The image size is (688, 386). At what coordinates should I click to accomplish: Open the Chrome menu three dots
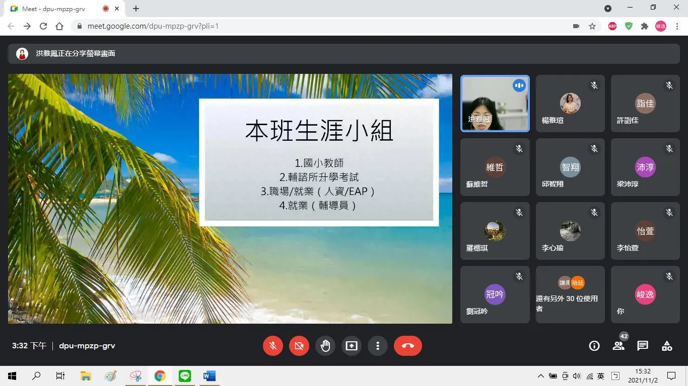coord(676,26)
